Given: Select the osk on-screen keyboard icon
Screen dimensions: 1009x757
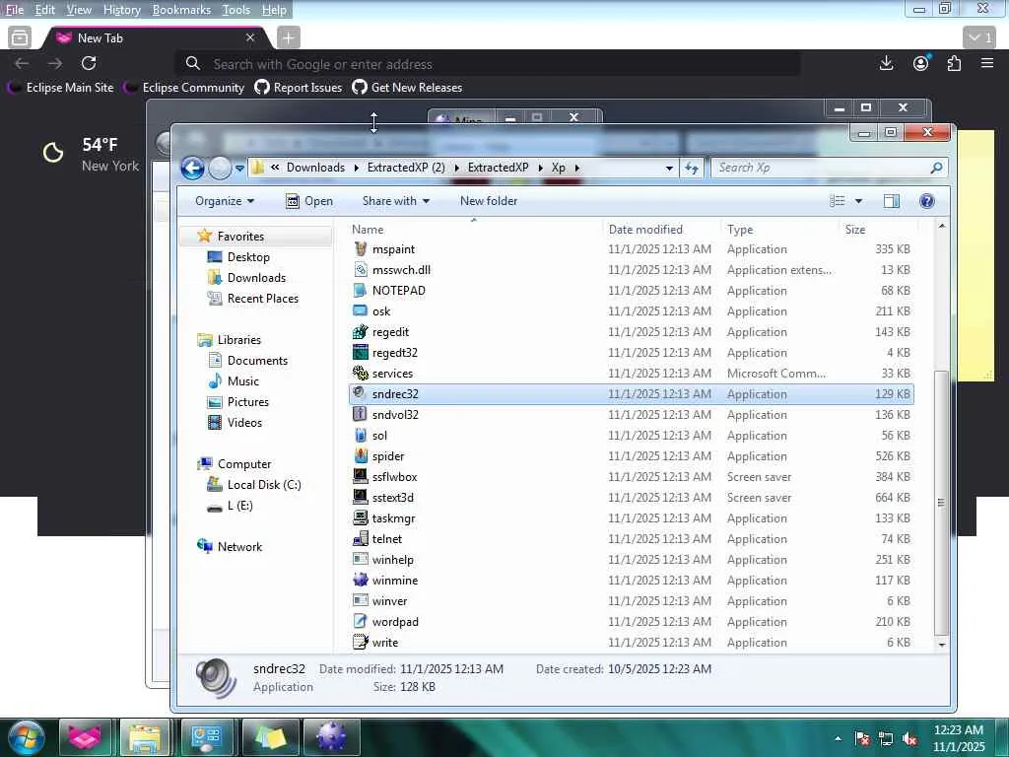Looking at the screenshot, I should (361, 310).
